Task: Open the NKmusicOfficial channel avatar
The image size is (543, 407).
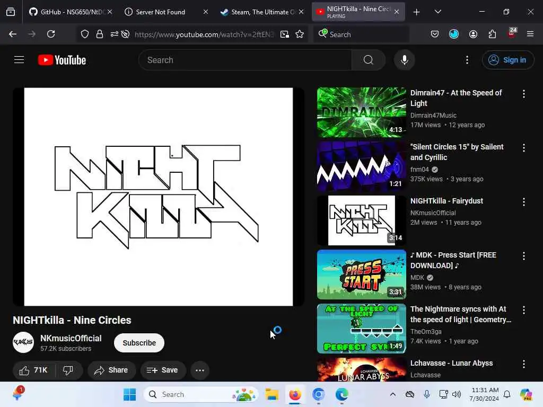Action: tap(23, 342)
